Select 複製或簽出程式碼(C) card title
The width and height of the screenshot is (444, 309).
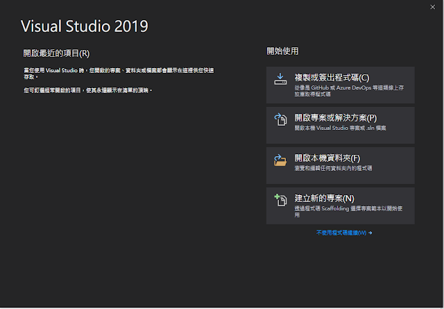[332, 77]
